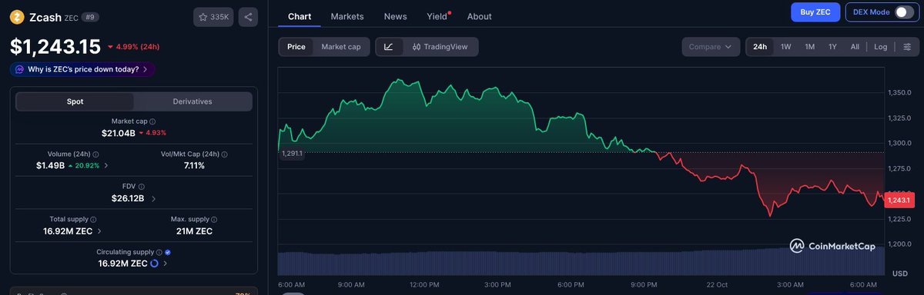Open chart settings sliders icon
924x295 pixels.
coord(907,47)
